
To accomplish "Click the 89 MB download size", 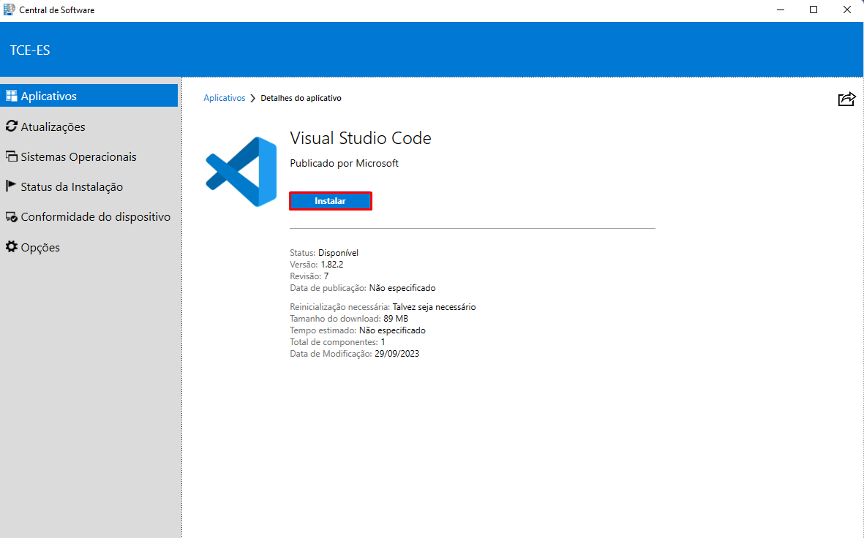I will 396,319.
